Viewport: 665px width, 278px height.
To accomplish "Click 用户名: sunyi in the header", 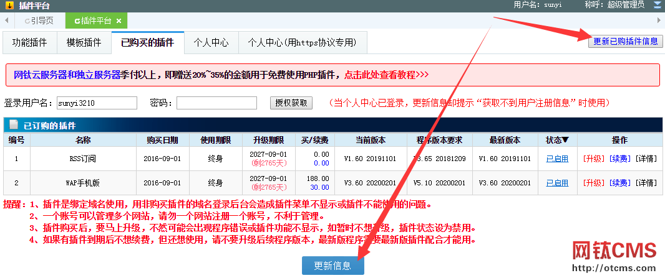I will point(538,5).
